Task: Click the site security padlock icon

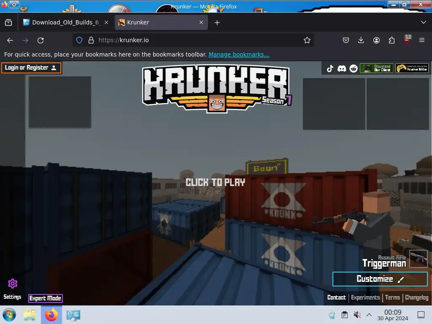Action: pos(91,40)
